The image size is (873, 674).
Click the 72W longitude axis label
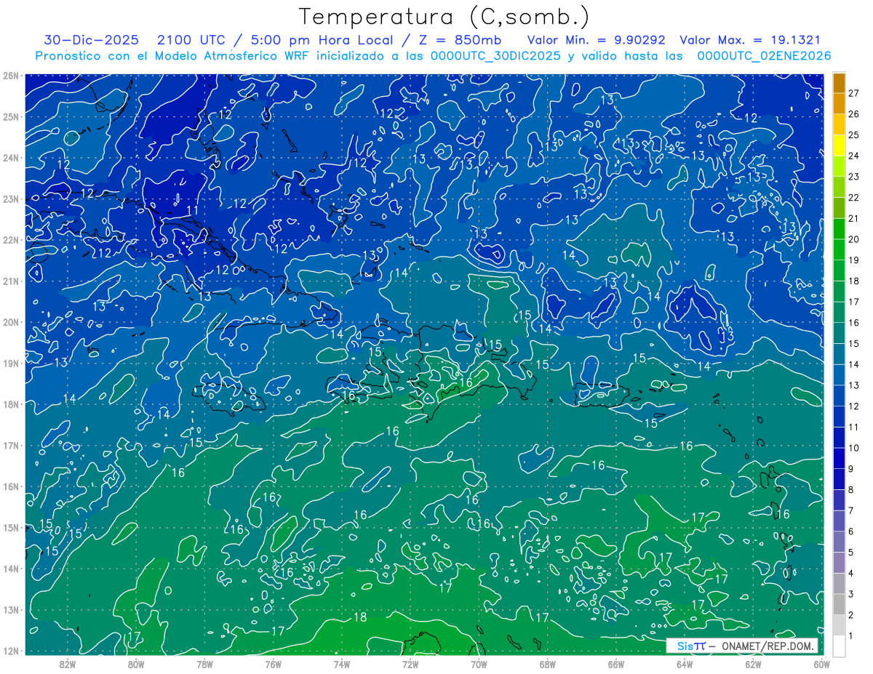click(410, 665)
